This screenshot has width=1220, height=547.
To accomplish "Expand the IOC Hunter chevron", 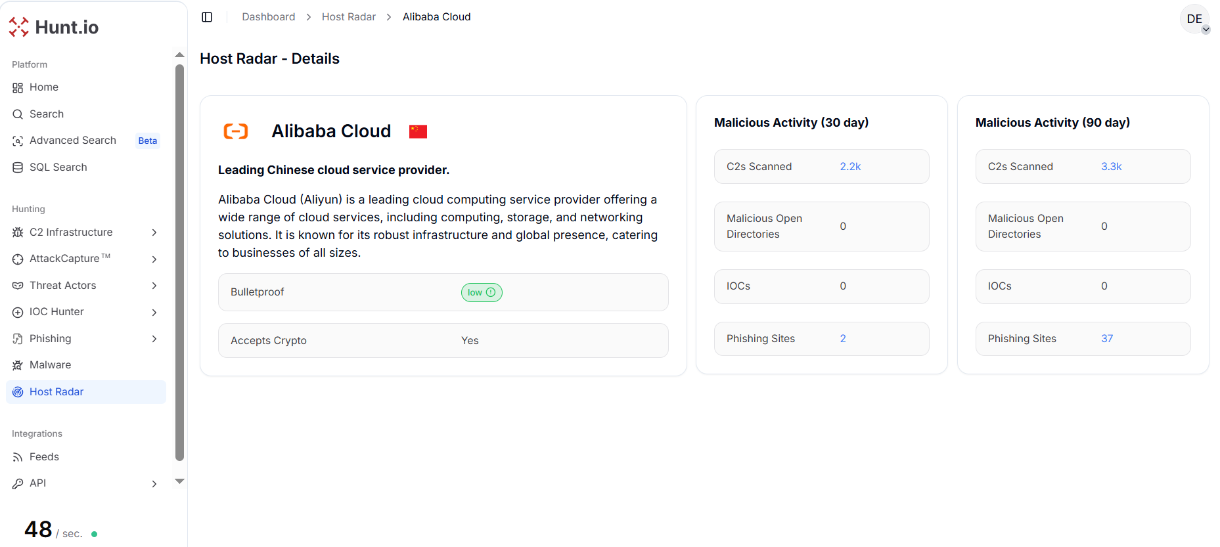I will (x=154, y=313).
